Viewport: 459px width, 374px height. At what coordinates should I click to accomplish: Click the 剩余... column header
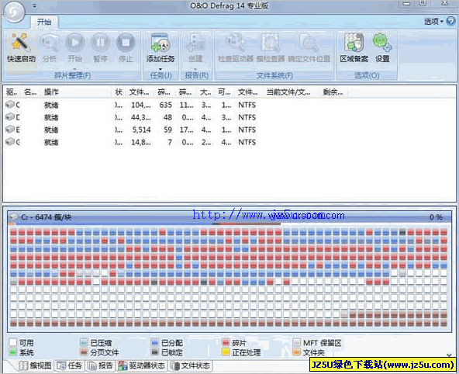tap(333, 92)
